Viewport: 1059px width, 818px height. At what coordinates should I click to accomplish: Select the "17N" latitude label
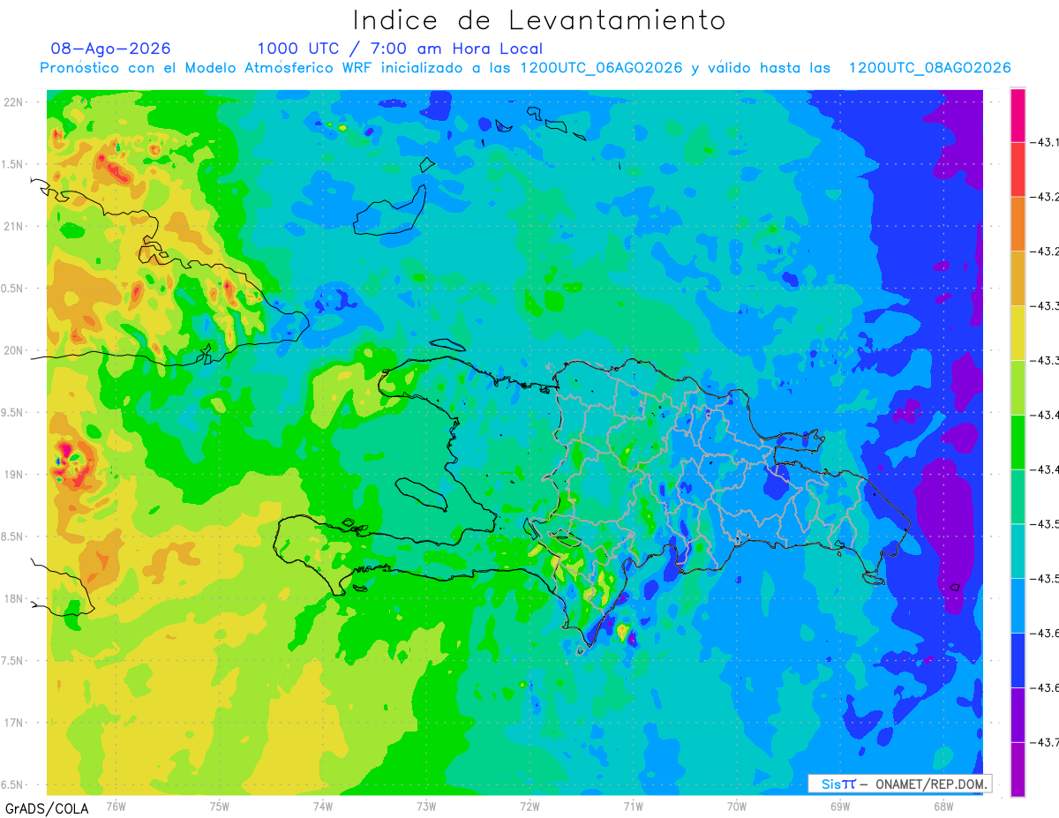click(15, 723)
